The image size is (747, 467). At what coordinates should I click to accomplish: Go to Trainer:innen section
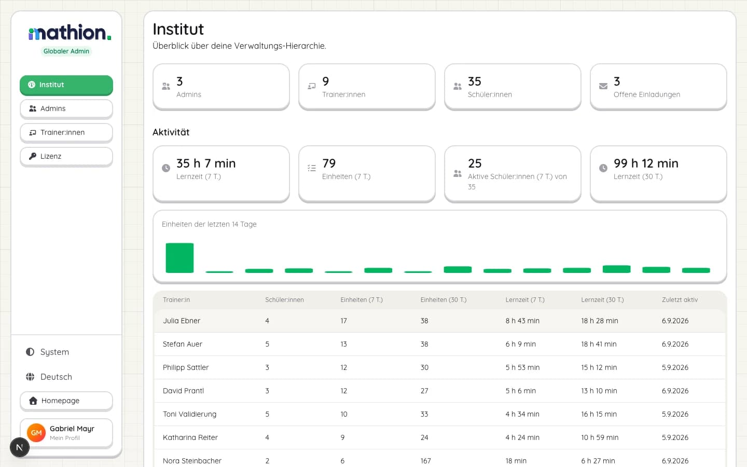coord(66,132)
